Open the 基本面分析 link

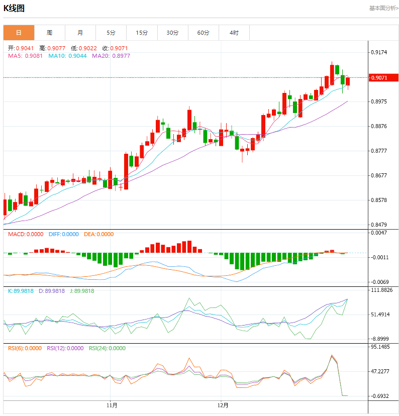pos(383,8)
